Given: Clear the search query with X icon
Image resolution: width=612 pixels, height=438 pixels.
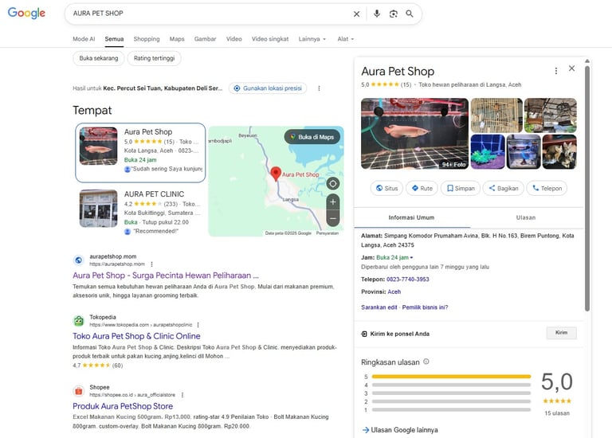Looking at the screenshot, I should 356,14.
